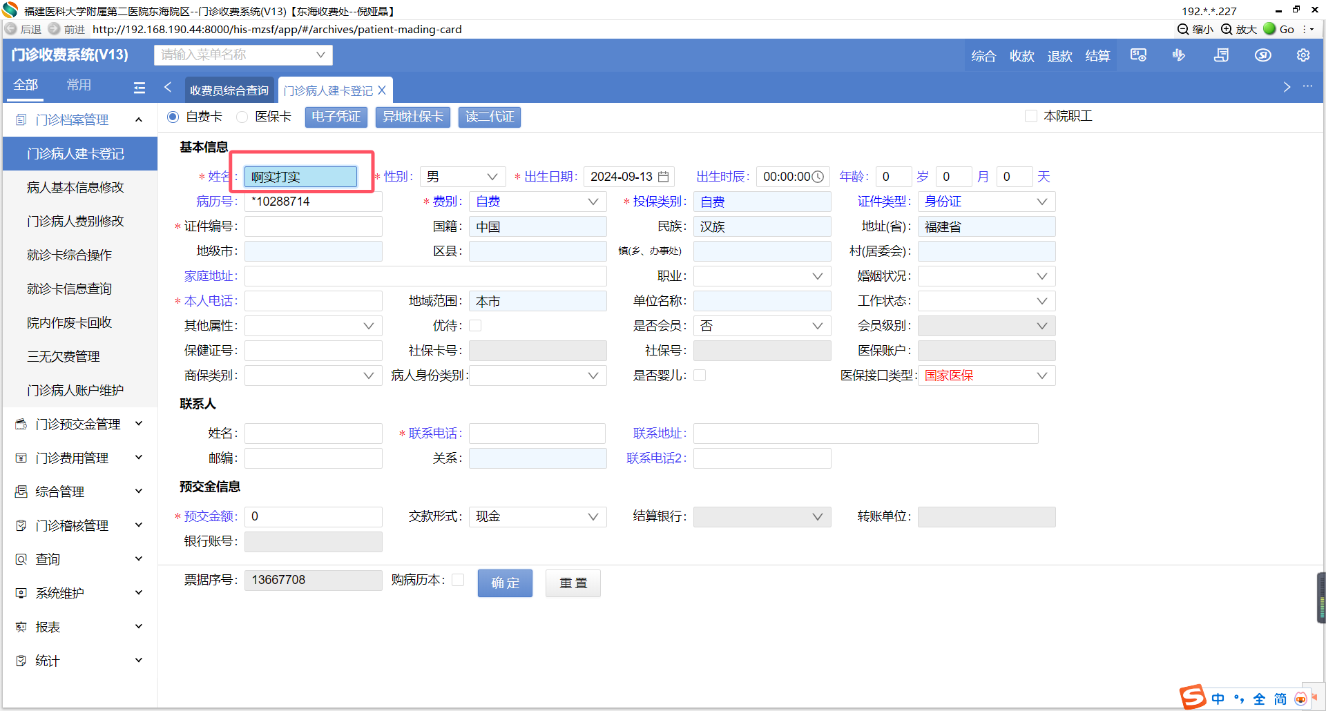Enable the 购病历本 checkbox
This screenshot has height=711, width=1326.
tap(458, 580)
